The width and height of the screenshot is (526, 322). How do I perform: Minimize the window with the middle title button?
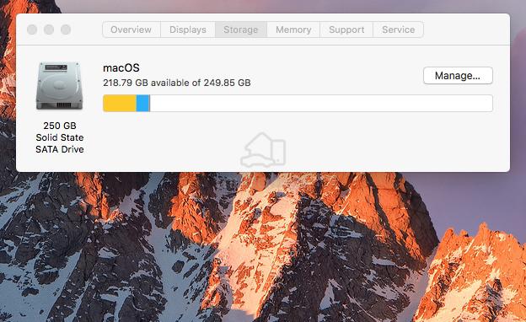pyautogui.click(x=49, y=30)
